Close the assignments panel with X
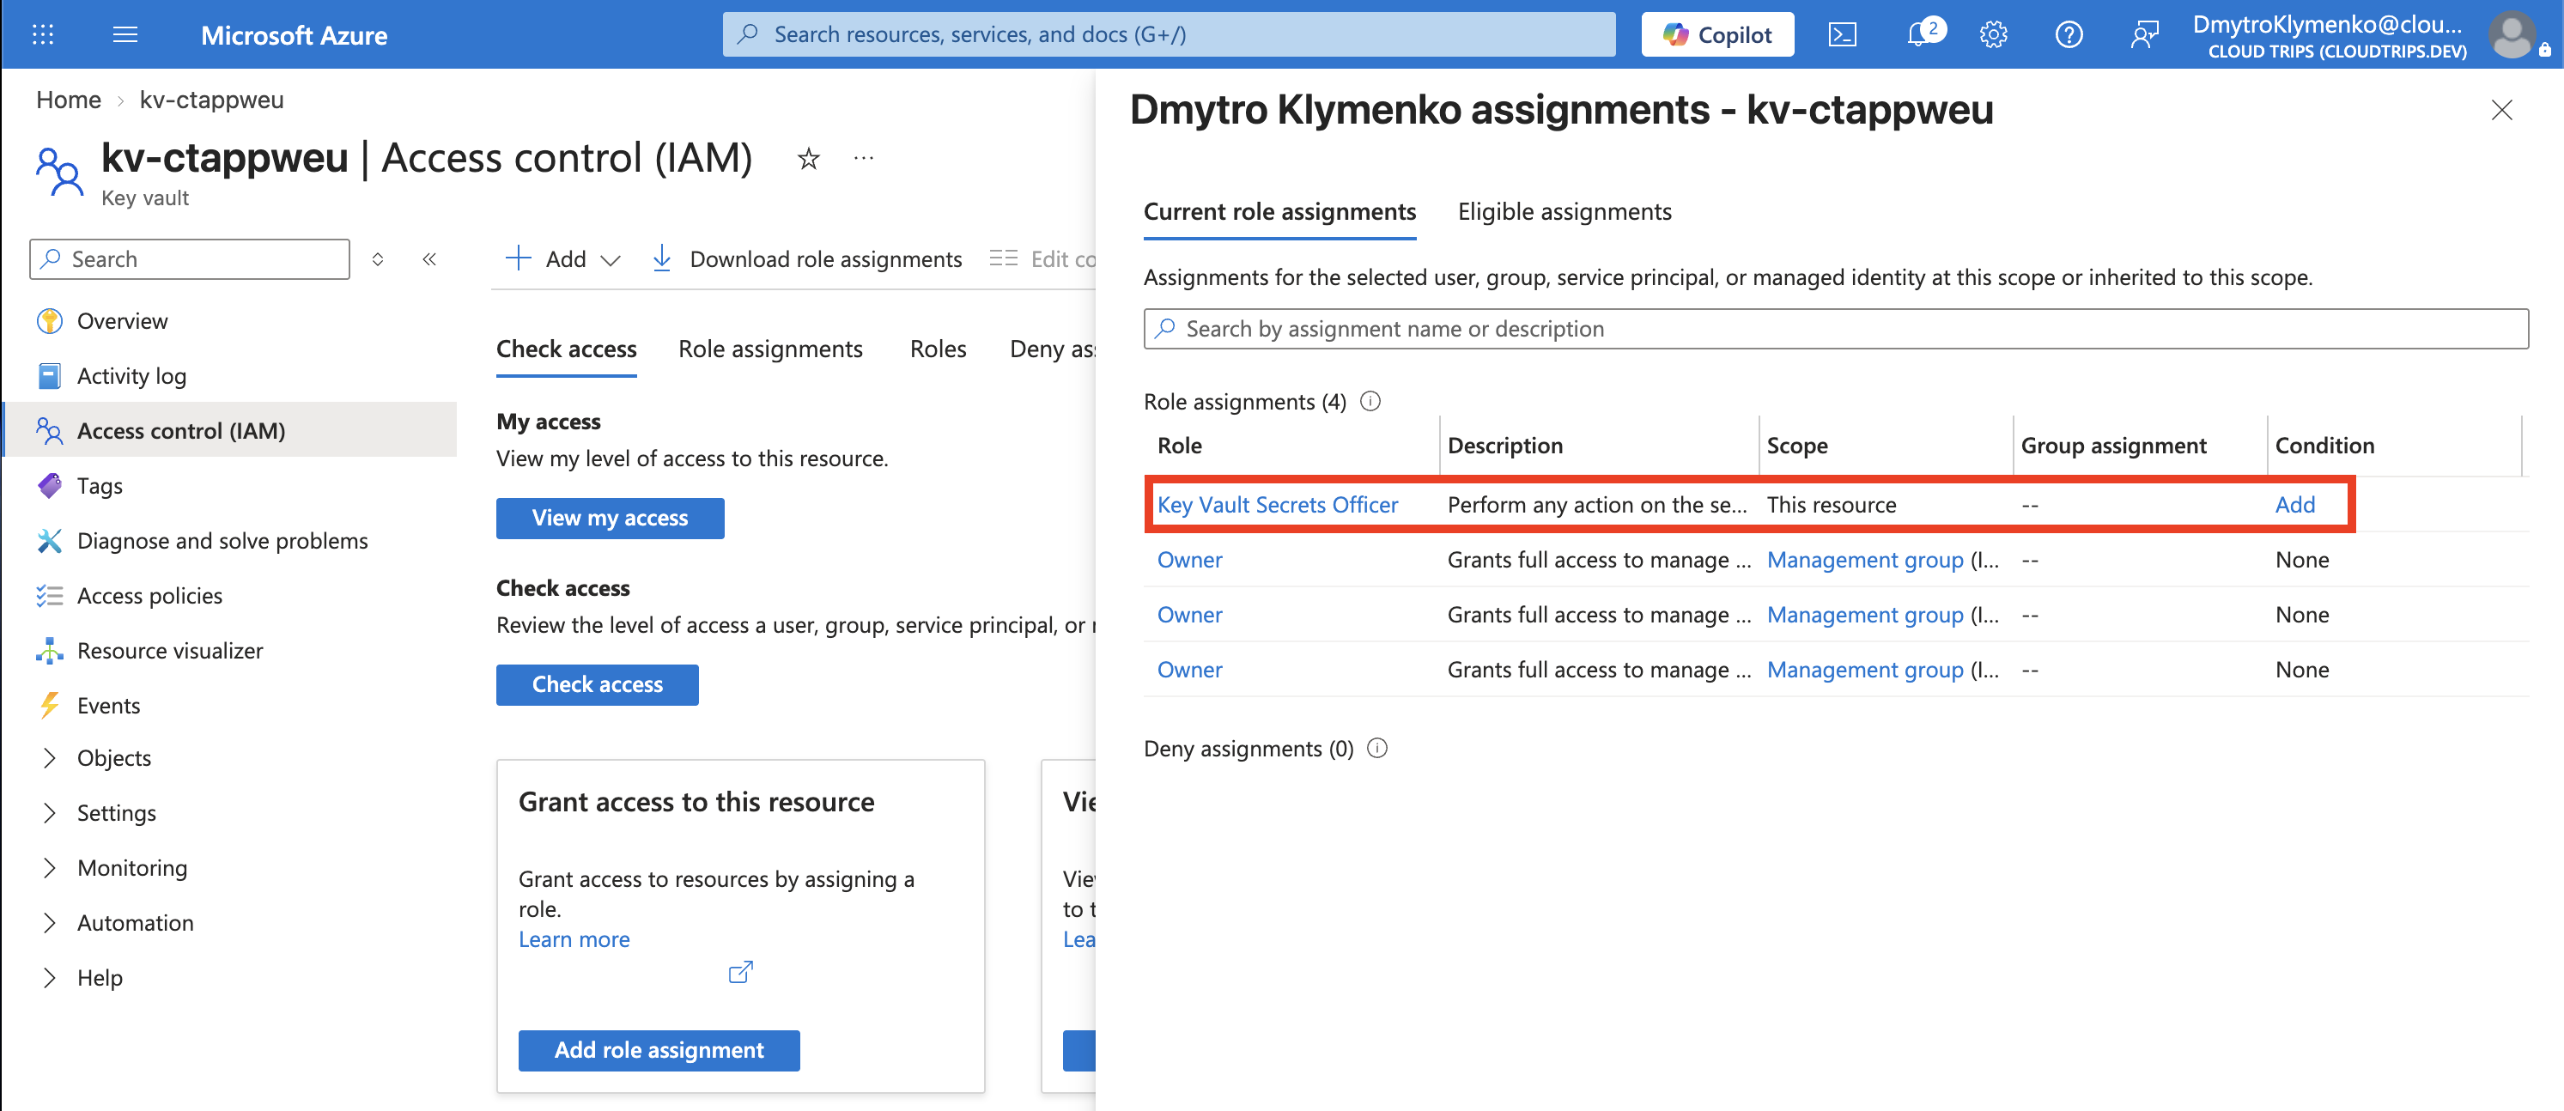 tap(2501, 110)
